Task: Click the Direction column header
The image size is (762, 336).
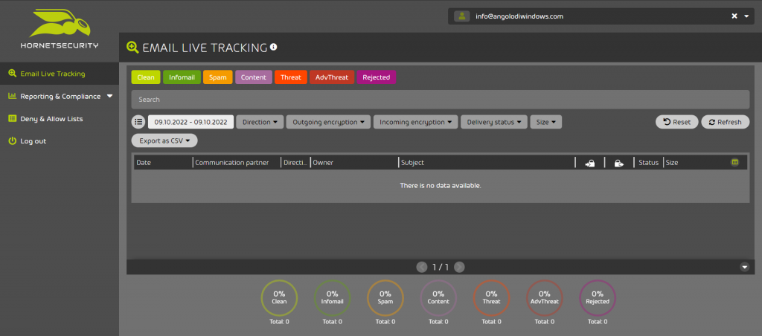Action: pos(295,163)
